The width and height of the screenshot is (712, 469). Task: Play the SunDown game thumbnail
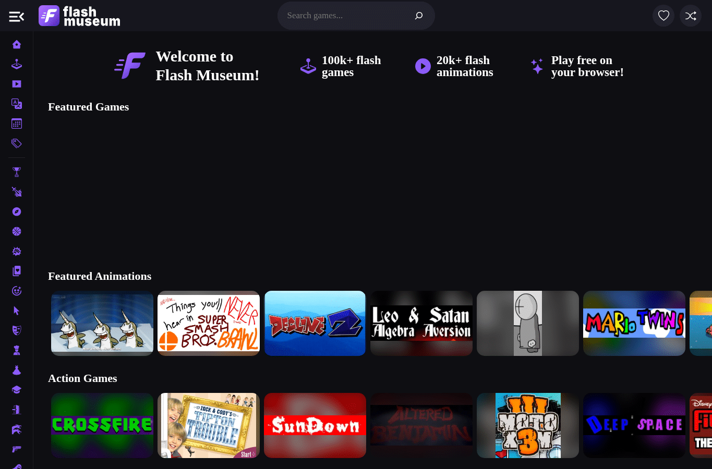click(x=315, y=425)
